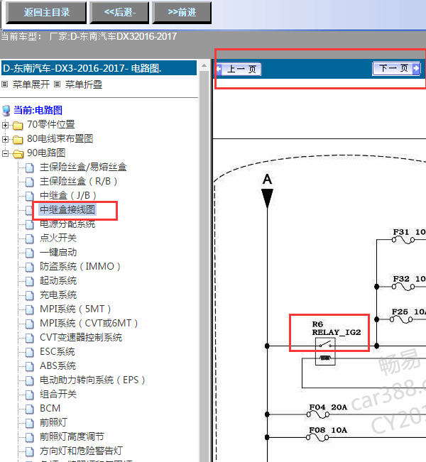Click page icon next to 主保险丝盒（R/B）
The height and width of the screenshot is (462, 426).
coord(30,182)
